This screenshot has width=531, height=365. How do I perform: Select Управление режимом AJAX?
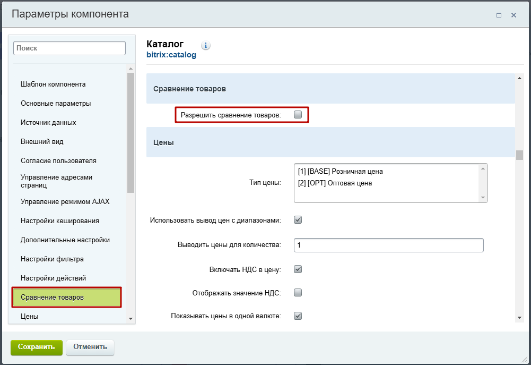(65, 201)
